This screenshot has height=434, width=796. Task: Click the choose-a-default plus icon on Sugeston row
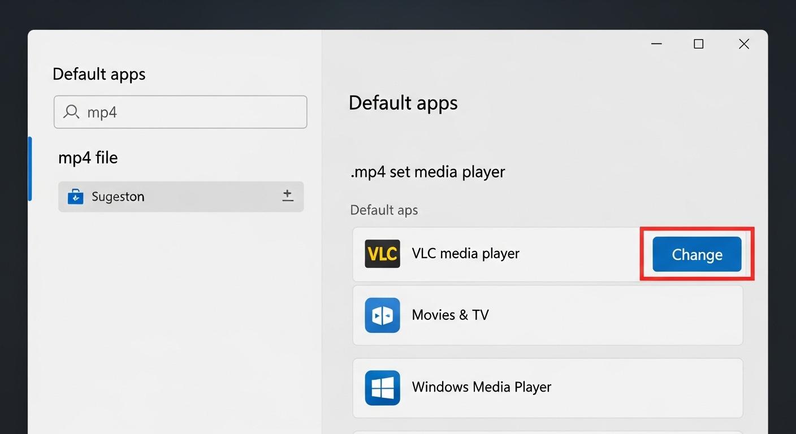tap(288, 196)
